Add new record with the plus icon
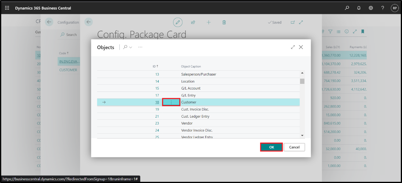The image size is (402, 183). [x=209, y=22]
